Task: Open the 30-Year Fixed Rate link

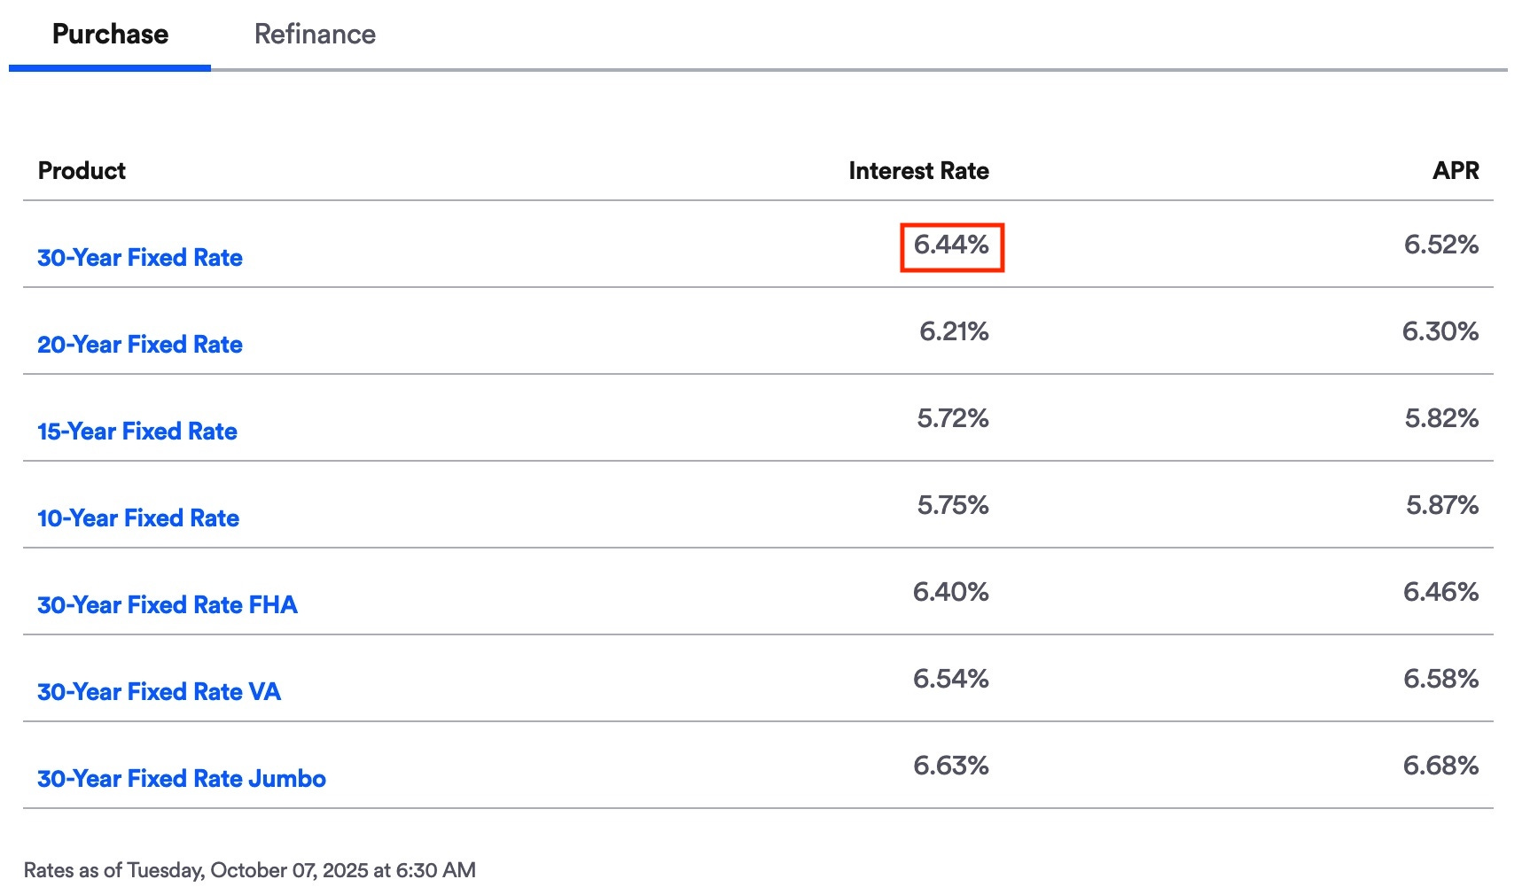Action: pyautogui.click(x=140, y=258)
